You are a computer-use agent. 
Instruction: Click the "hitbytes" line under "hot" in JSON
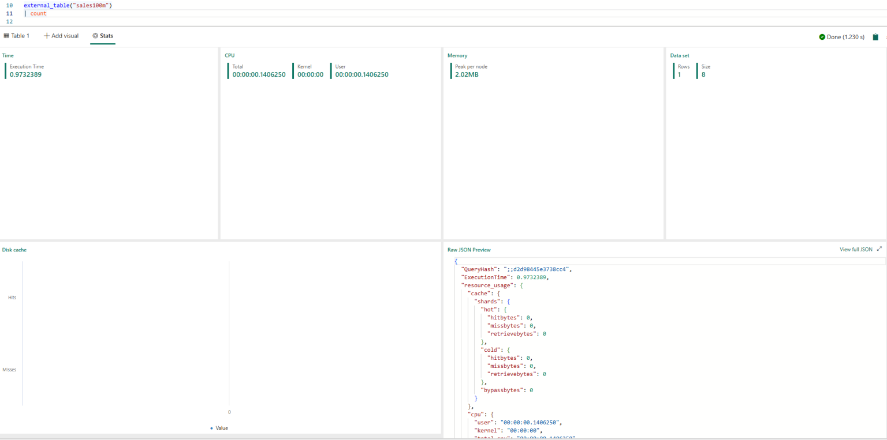pos(510,318)
